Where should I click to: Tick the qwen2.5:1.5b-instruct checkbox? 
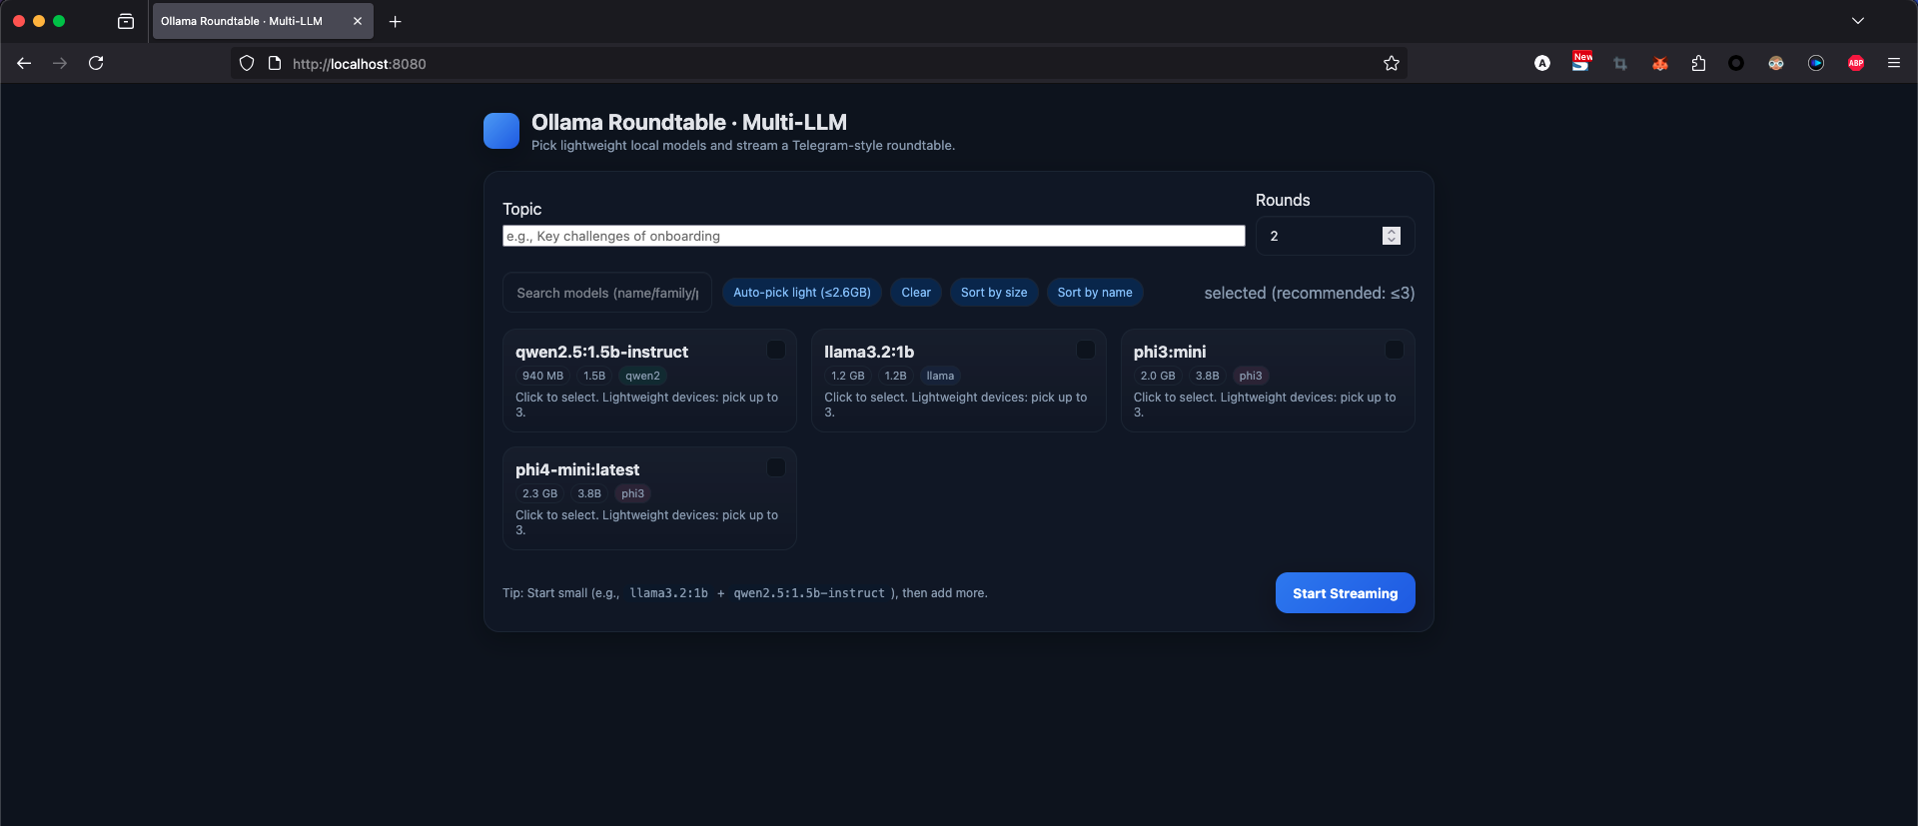pos(776,350)
